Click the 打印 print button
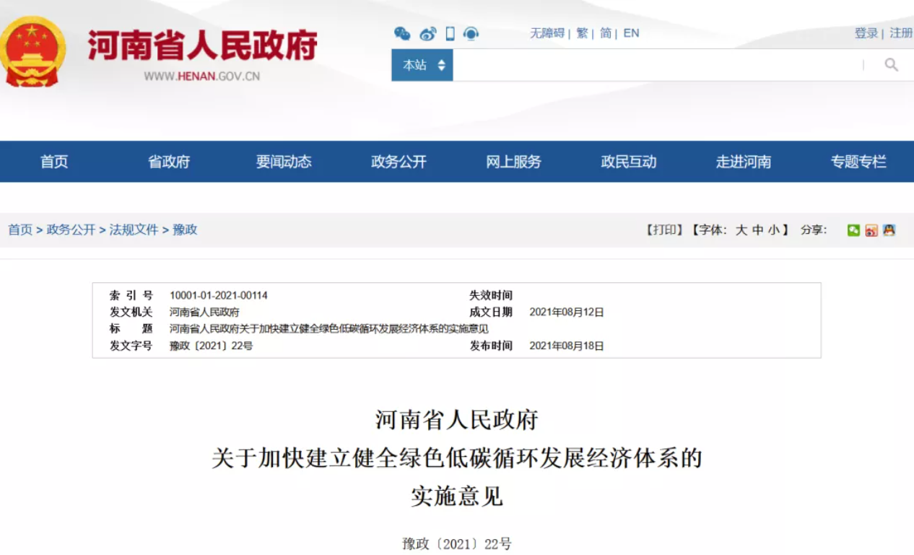The height and width of the screenshot is (555, 914). (663, 230)
